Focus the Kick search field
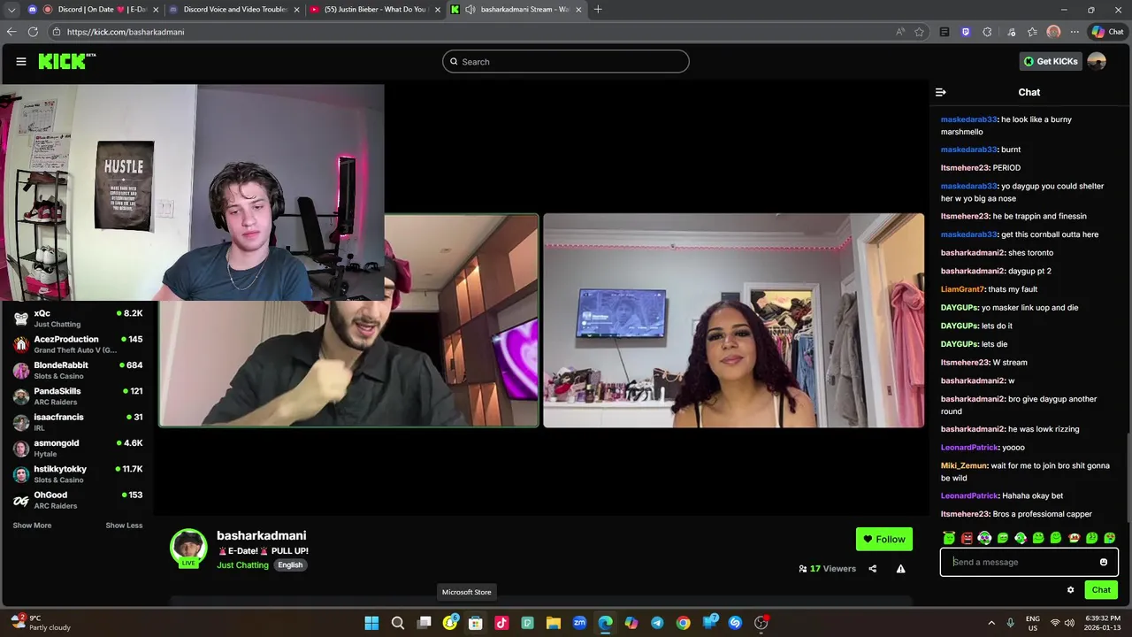1132x637 pixels. tap(566, 62)
